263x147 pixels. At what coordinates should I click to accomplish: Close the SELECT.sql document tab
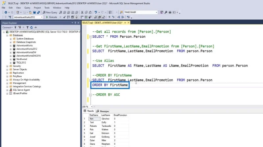pyautogui.click(x=129, y=23)
